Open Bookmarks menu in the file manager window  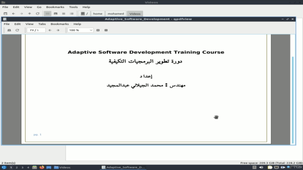coord(55,7)
